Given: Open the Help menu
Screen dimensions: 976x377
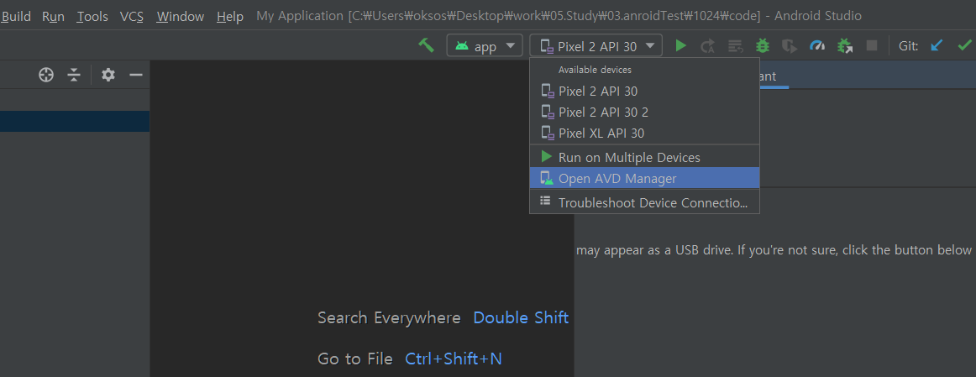Looking at the screenshot, I should (229, 16).
